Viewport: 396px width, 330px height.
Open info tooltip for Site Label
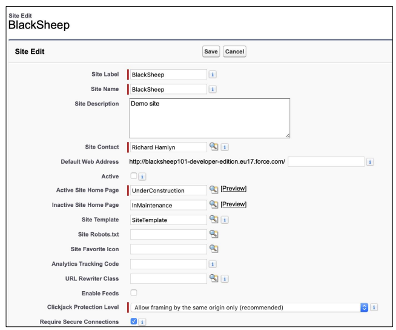213,75
